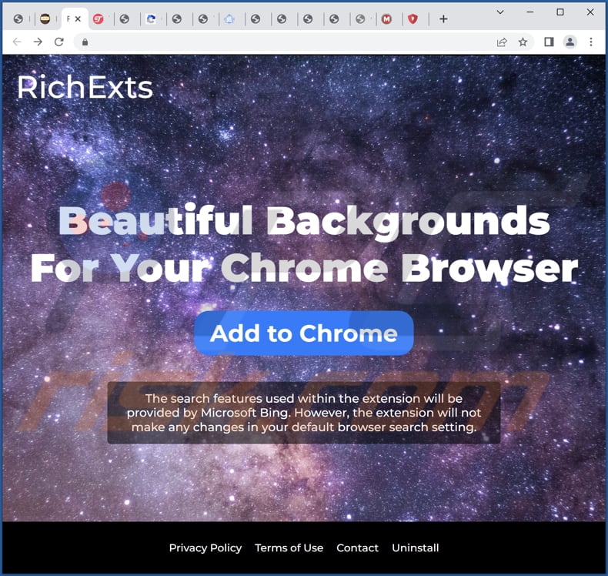Minimize the browser window
The image size is (608, 576).
pos(530,12)
